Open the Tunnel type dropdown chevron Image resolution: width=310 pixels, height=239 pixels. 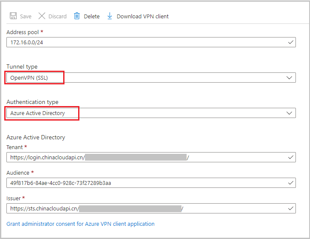289,78
